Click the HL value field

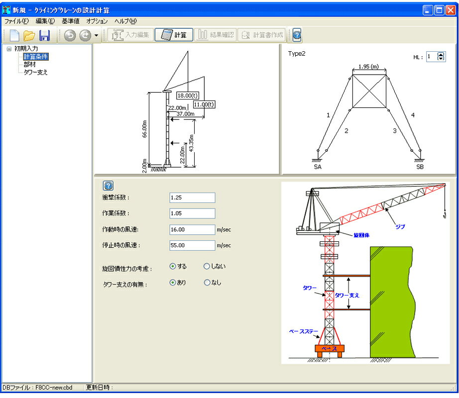click(432, 57)
